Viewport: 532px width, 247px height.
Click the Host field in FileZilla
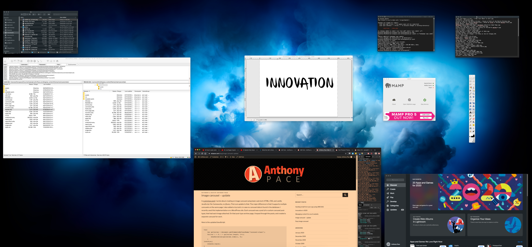pos(14,64)
